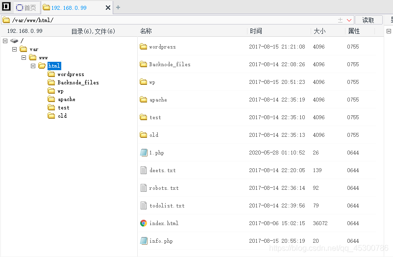Open wordpress folder in tree

[71, 74]
